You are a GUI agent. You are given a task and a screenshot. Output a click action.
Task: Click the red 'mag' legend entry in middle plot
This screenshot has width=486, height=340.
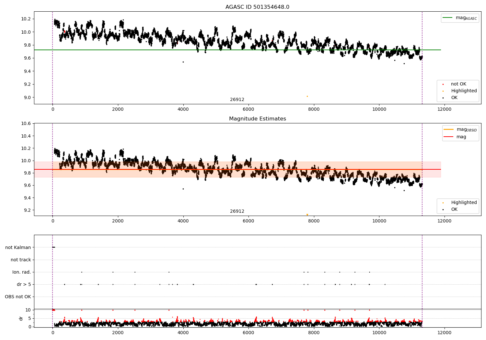pyautogui.click(x=455, y=137)
